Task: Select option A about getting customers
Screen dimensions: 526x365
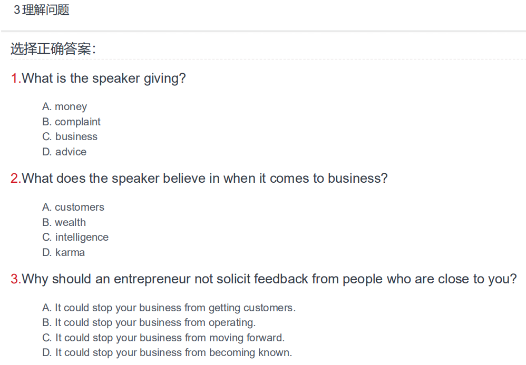Action: click(169, 308)
